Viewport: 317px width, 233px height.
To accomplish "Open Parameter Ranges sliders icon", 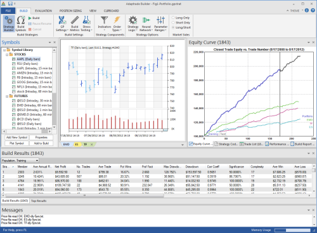I will pyautogui.click(x=160, y=23).
